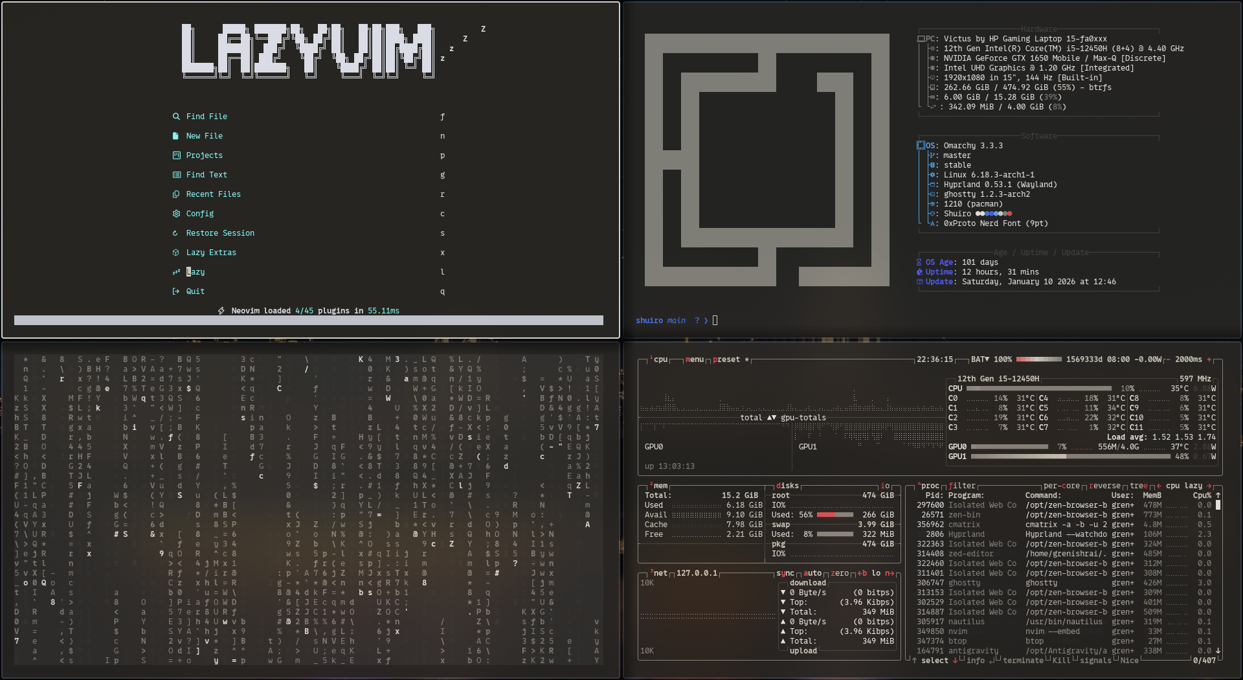Click the hourglass icon beside OS Age
Screen dimensions: 1243x680
click(919, 262)
